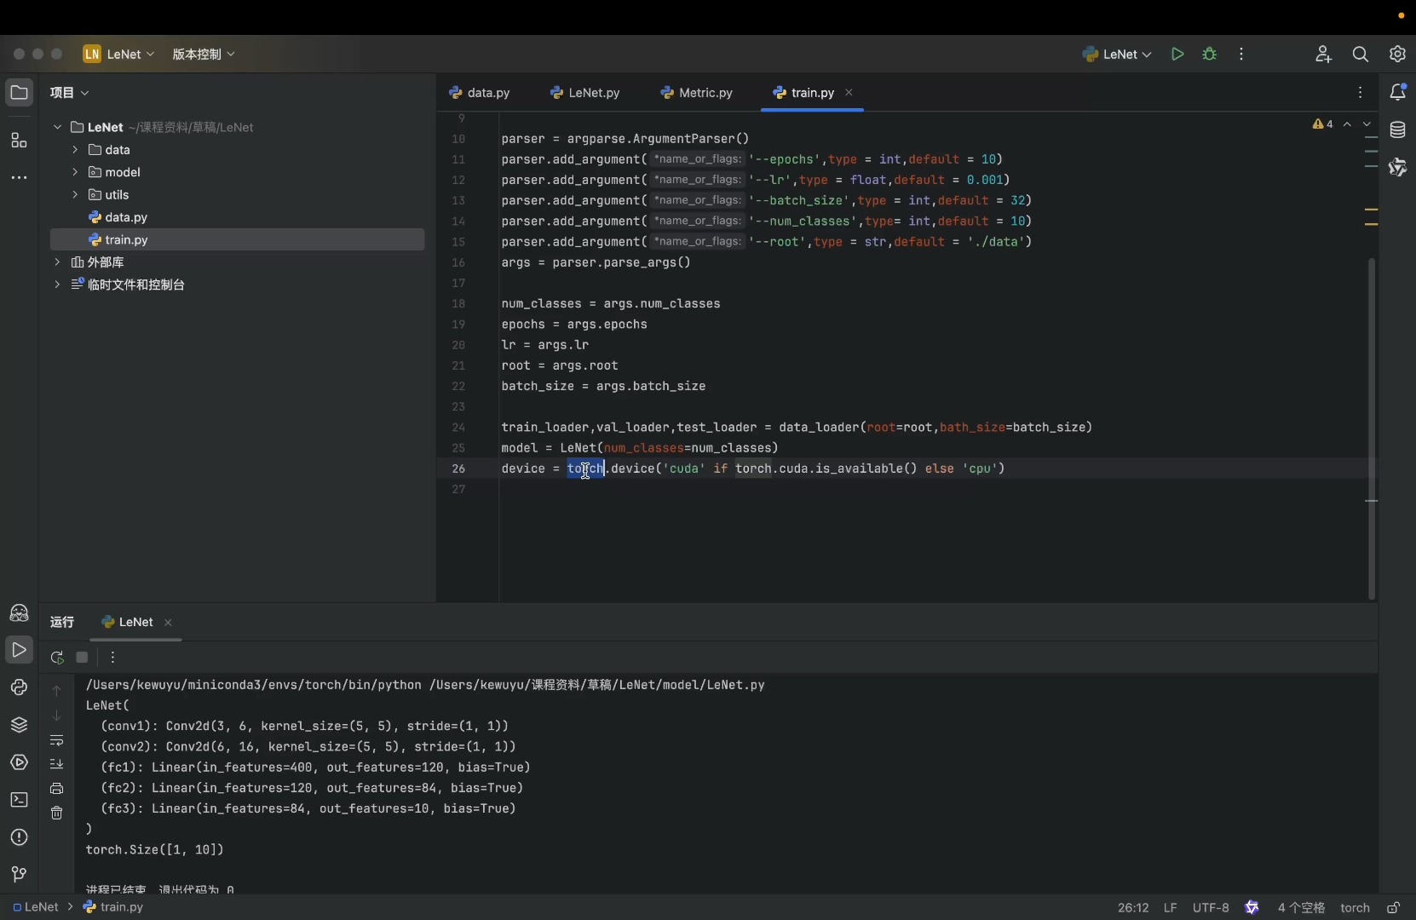
Task: Open the Terminal tool window
Action: (x=19, y=800)
